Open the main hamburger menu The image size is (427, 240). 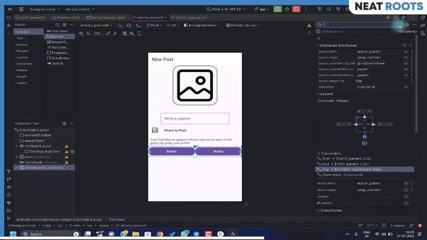pyautogui.click(x=21, y=9)
